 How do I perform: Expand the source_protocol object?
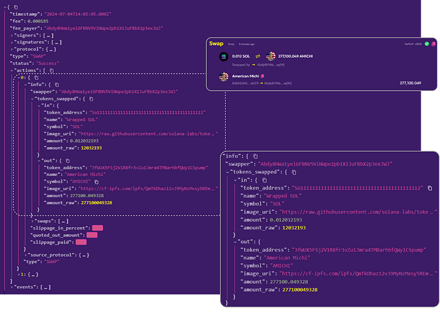click(26, 254)
